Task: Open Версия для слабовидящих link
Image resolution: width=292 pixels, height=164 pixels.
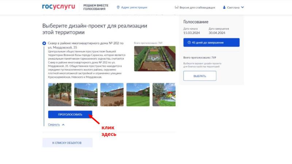Action: pyautogui.click(x=197, y=7)
